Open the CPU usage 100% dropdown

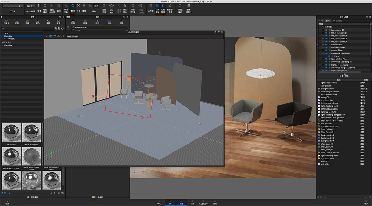30,6
